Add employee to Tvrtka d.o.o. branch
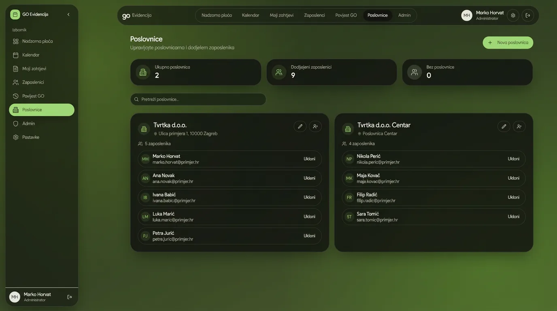This screenshot has height=311, width=557. point(315,126)
